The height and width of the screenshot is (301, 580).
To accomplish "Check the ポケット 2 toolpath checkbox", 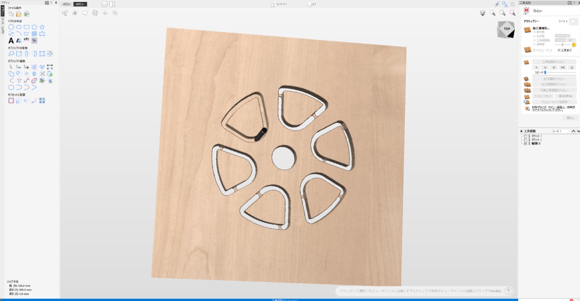I will (525, 140).
